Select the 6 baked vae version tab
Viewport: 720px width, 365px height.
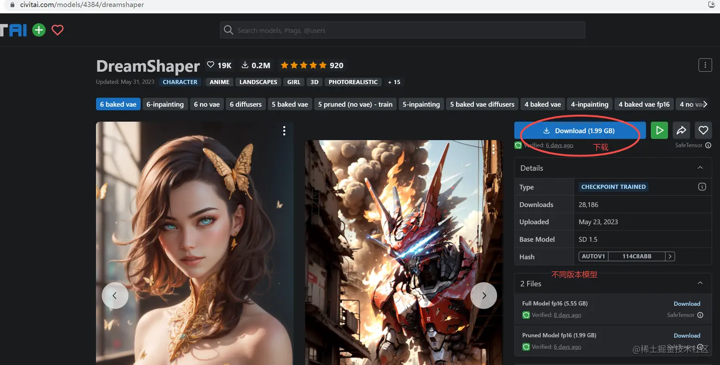(118, 104)
